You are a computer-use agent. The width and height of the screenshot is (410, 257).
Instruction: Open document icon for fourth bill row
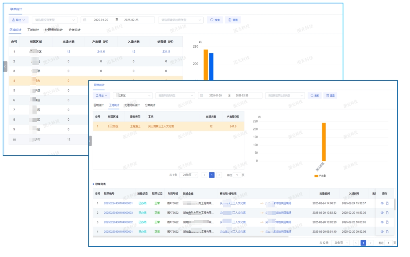(x=387, y=232)
